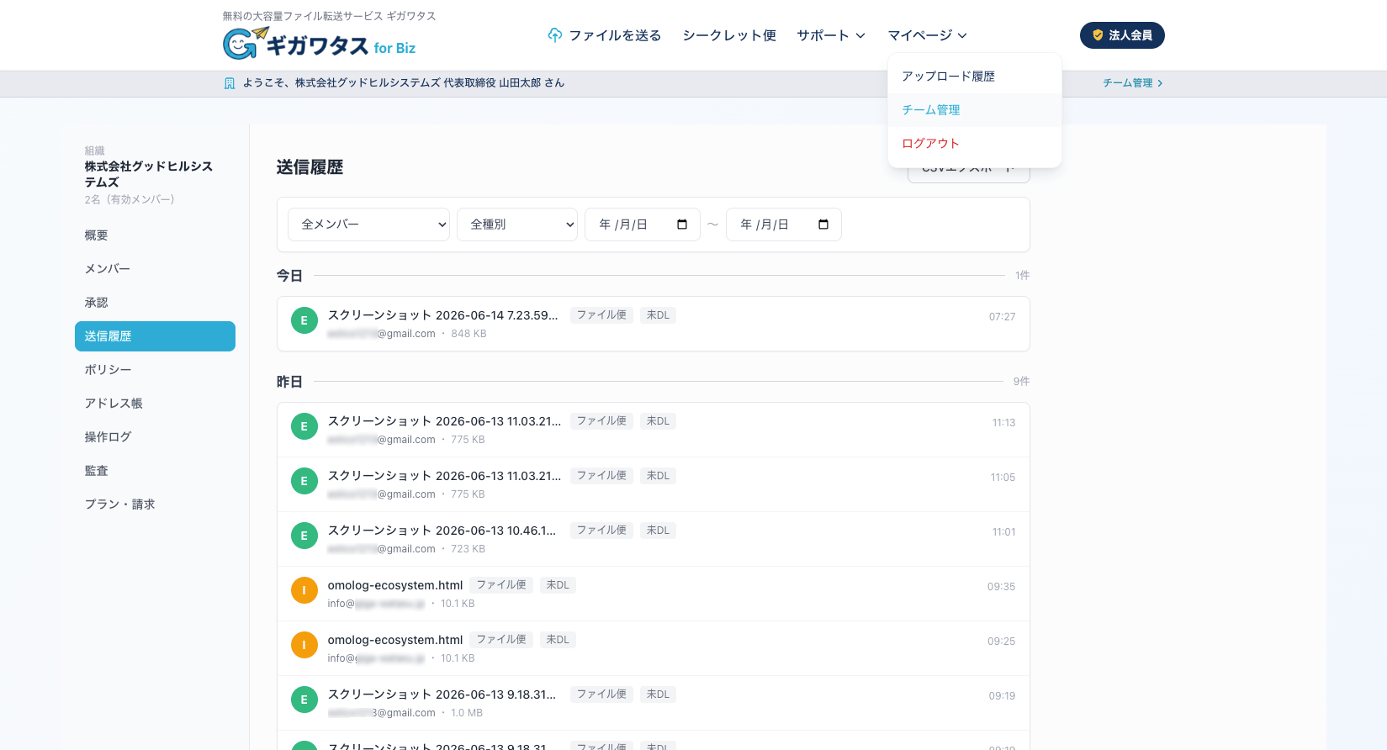Open プラン・請求 in the sidebar

tap(155, 504)
